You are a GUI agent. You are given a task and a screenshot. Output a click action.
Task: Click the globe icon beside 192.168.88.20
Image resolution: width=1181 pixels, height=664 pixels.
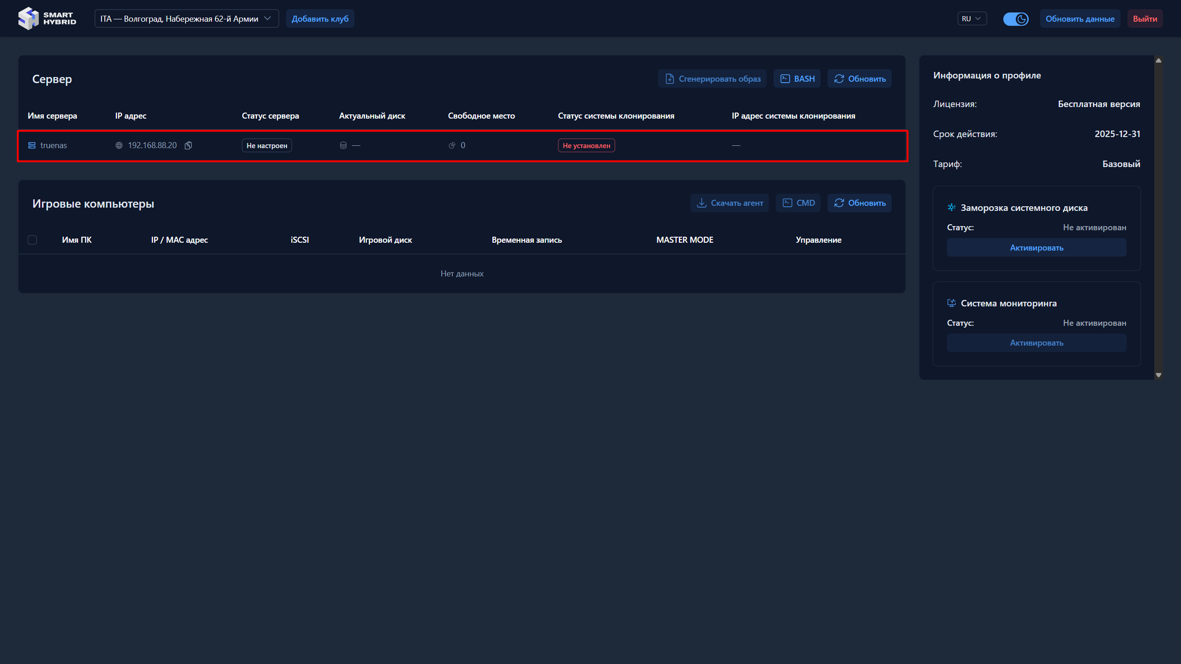119,145
